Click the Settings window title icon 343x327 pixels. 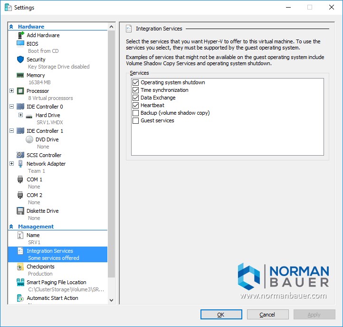click(x=8, y=7)
